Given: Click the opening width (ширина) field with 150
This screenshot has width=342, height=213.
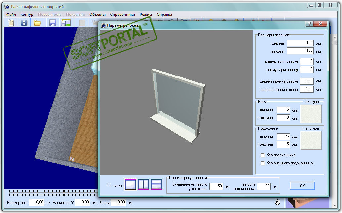Looking at the screenshot, I should pyautogui.click(x=300, y=43).
